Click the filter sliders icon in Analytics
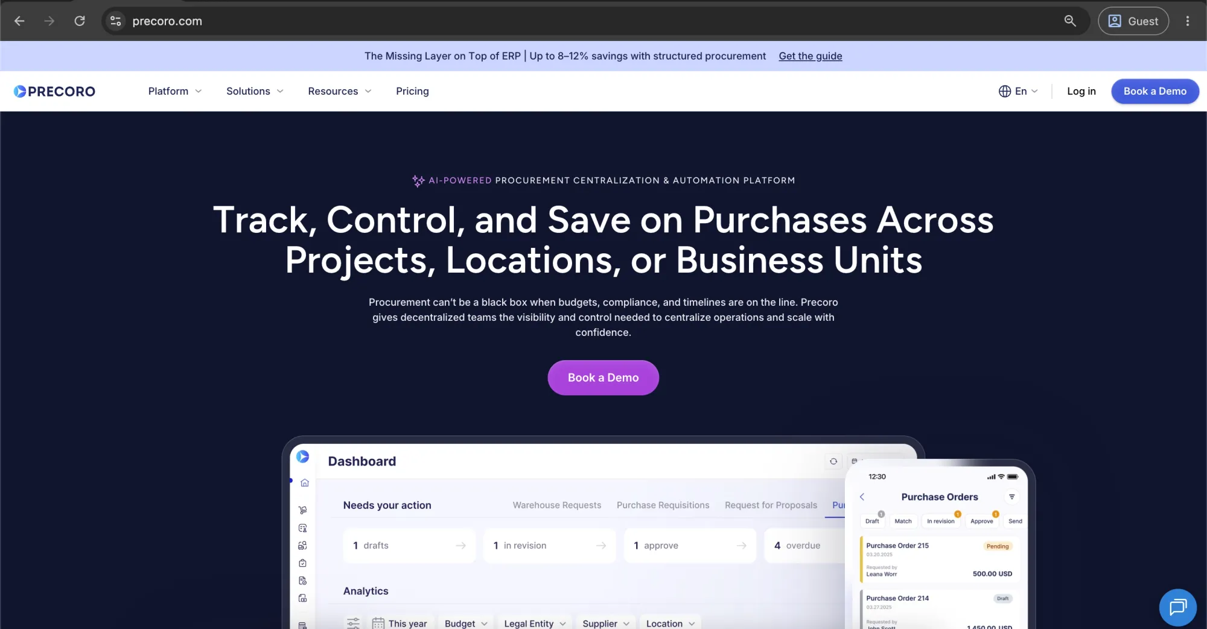This screenshot has width=1207, height=629. (x=353, y=623)
